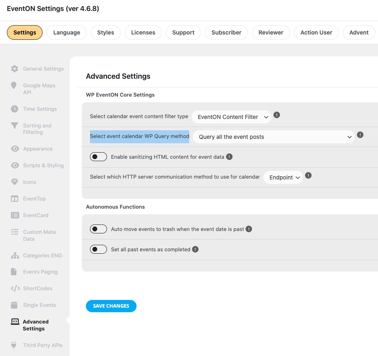Screen dimensions: 378x356
Task: Open Google Maps API settings
Action: (39, 89)
